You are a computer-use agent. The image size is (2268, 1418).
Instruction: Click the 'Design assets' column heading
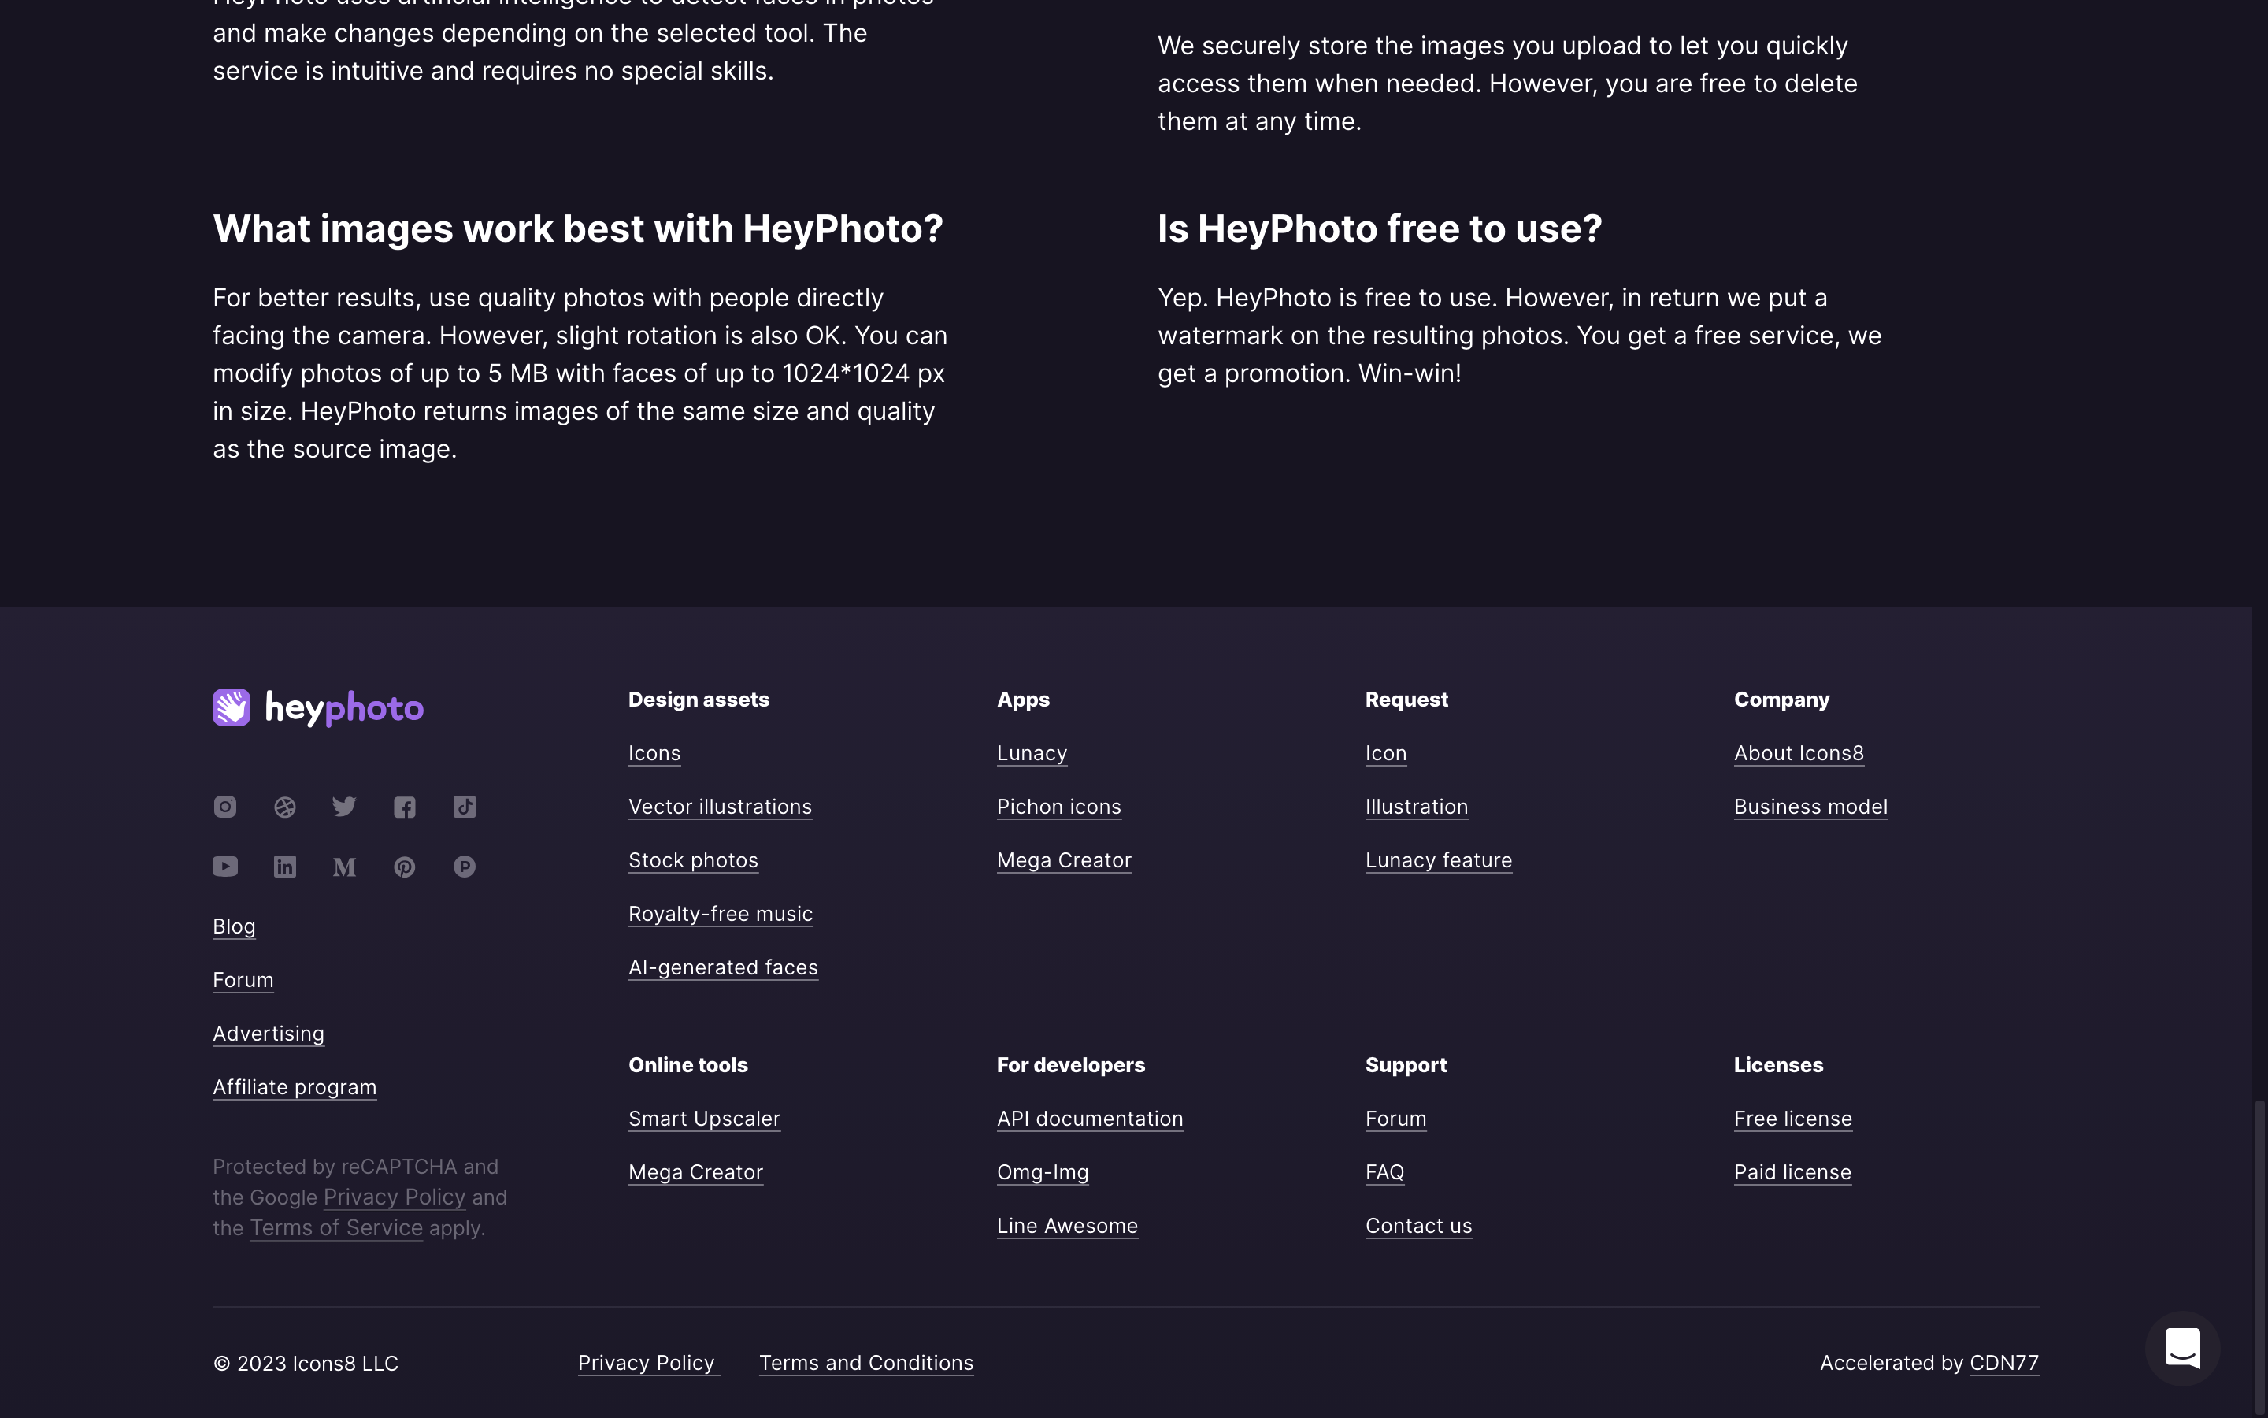click(699, 700)
